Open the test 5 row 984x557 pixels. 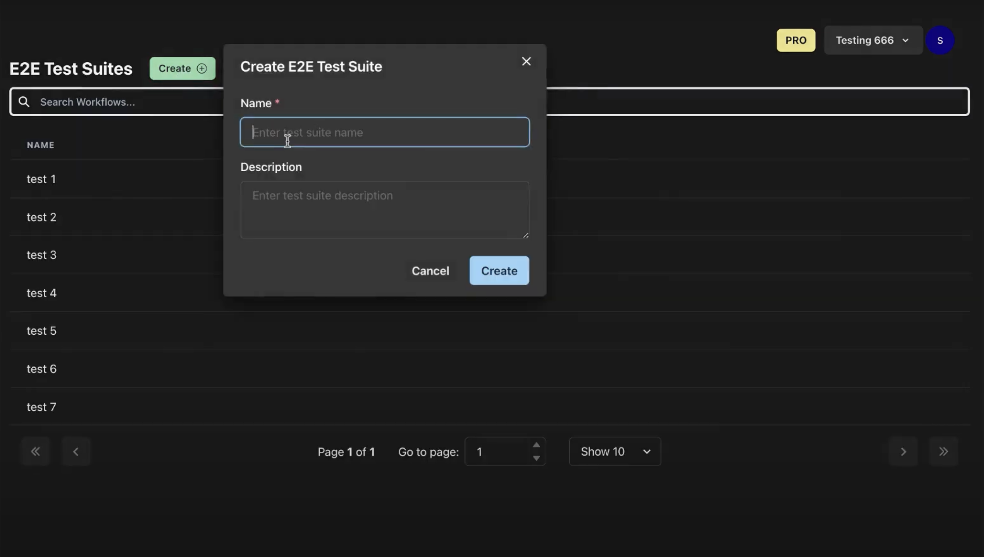(490, 331)
